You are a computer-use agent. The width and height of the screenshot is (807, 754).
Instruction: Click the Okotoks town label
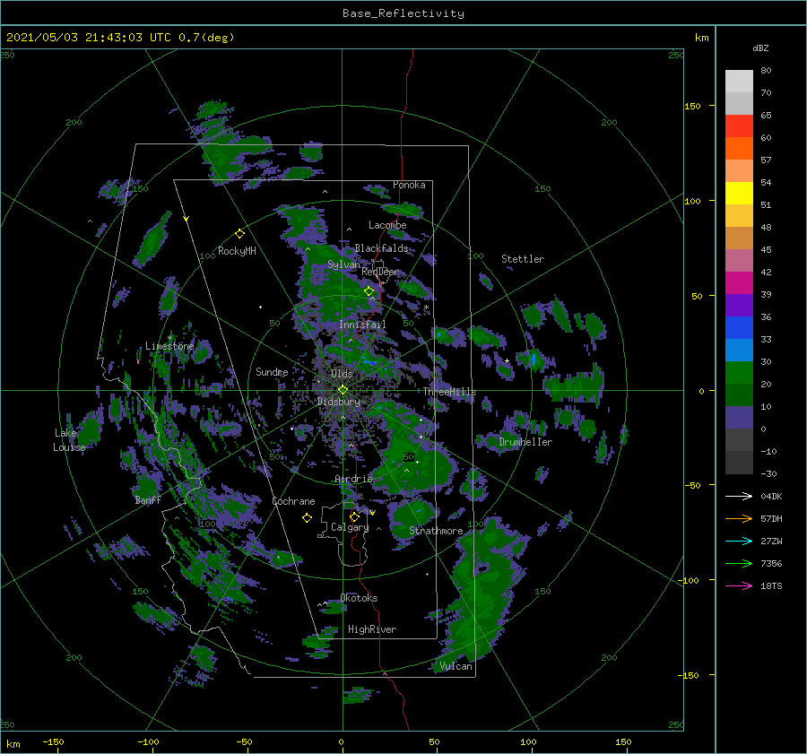tap(359, 598)
